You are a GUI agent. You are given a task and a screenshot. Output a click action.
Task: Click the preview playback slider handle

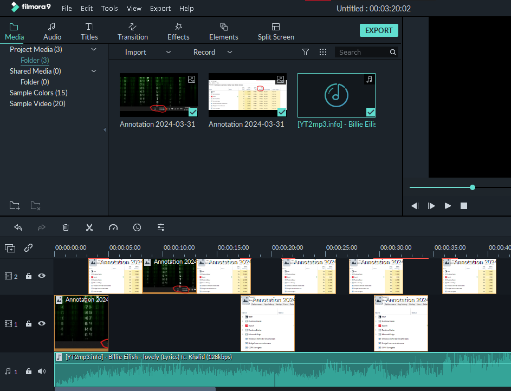[x=472, y=187]
